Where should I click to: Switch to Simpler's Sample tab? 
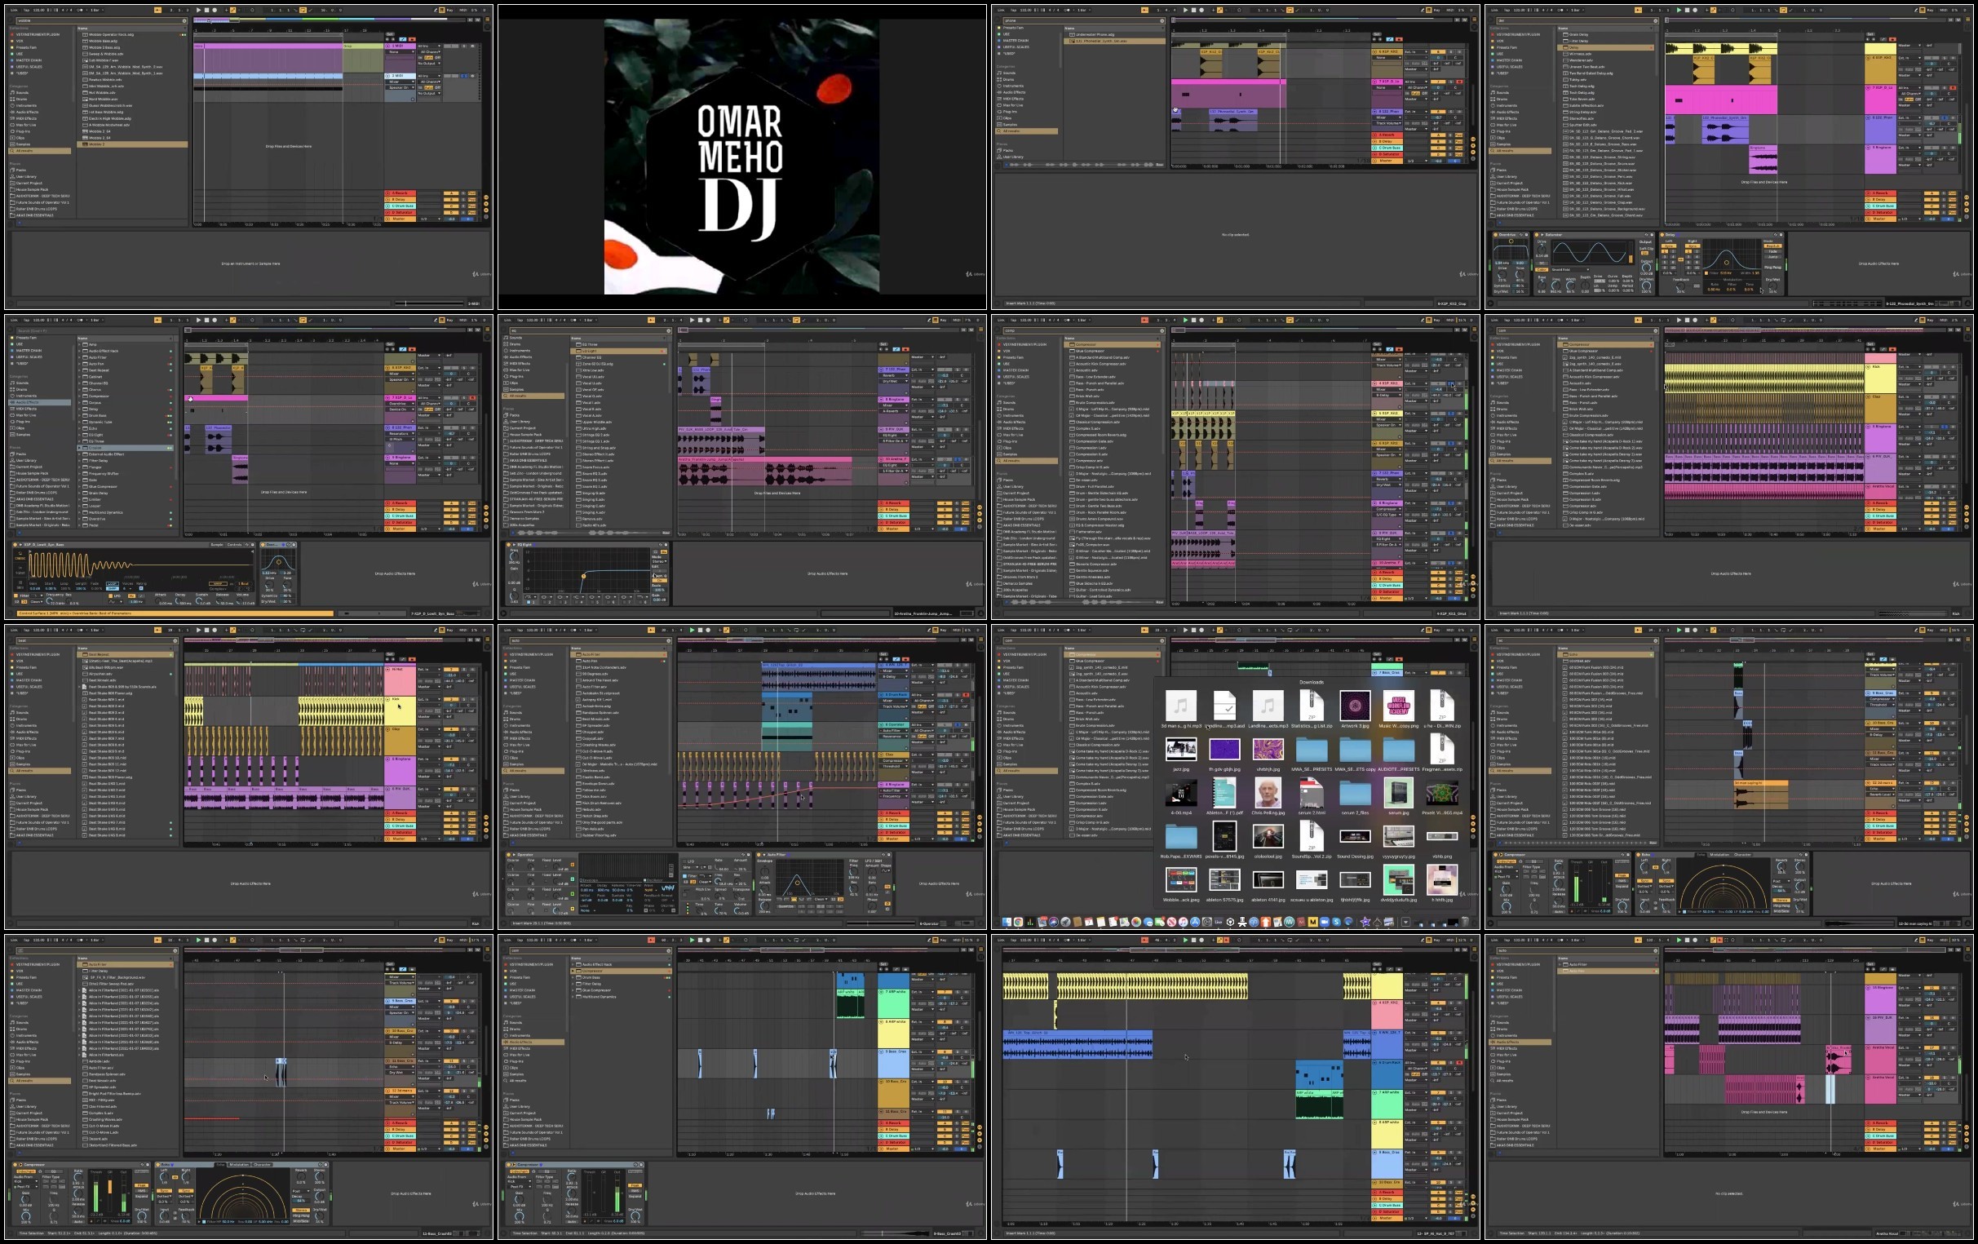(217, 546)
